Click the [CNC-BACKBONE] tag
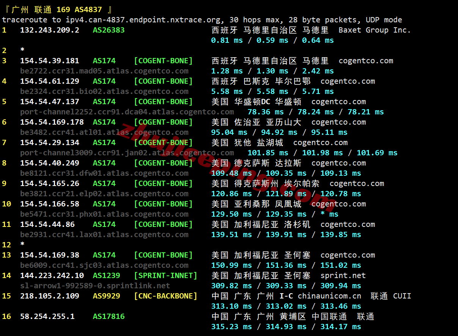 tap(166, 296)
